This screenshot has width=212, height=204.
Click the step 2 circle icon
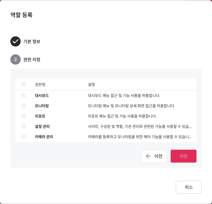click(16, 60)
